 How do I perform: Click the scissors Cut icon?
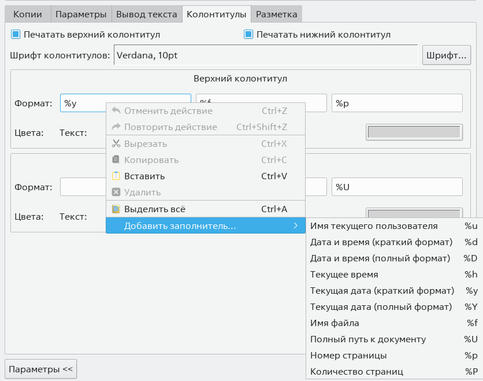(x=116, y=144)
